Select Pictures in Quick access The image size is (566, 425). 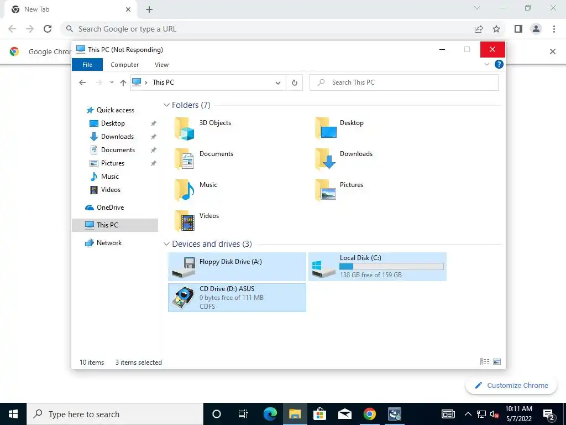112,163
